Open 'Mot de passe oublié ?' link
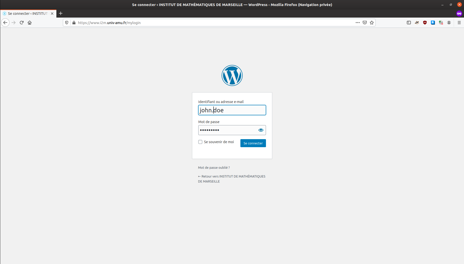Screen dimensions: 464x264 click(214, 168)
